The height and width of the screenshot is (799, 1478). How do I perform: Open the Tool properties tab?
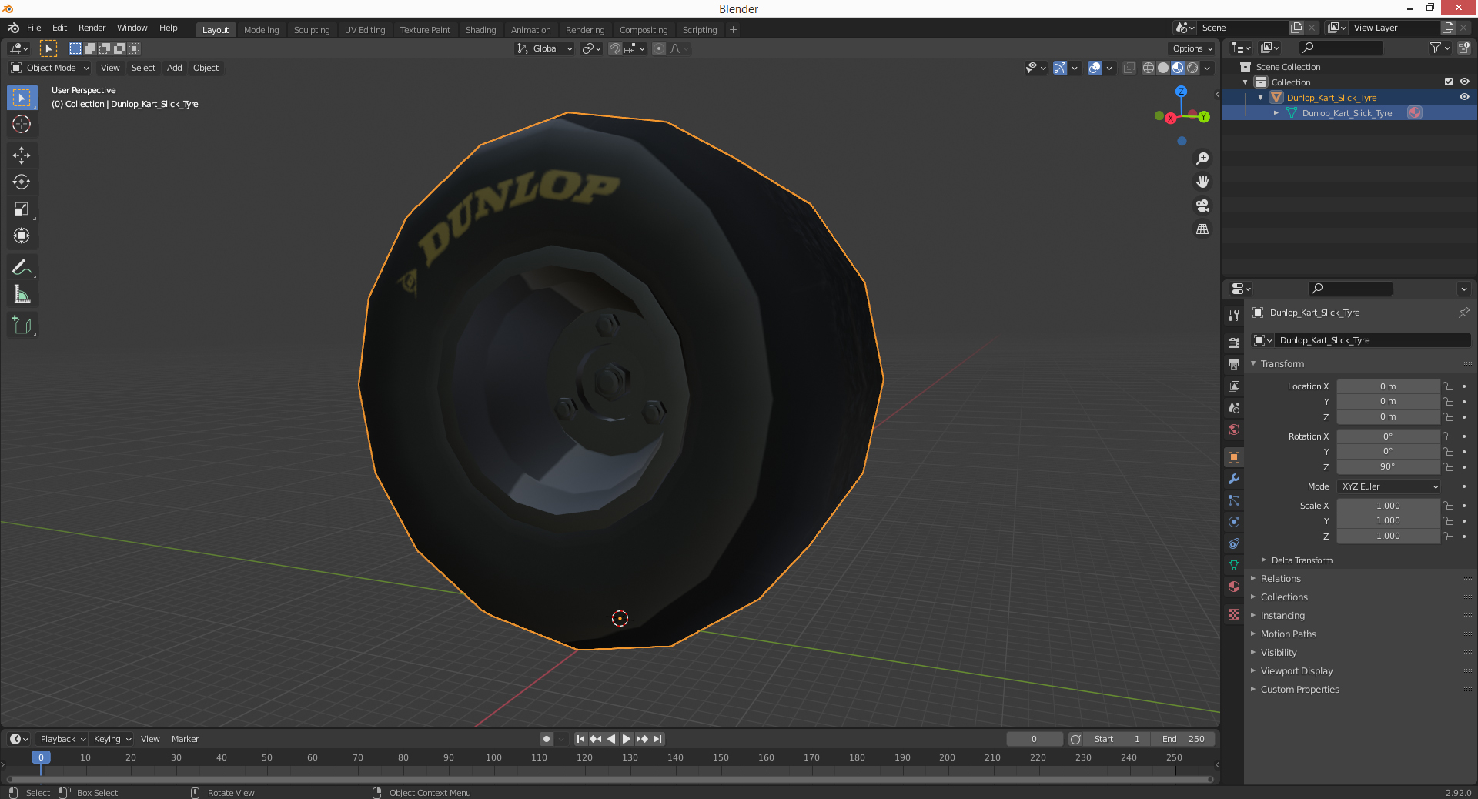point(1234,316)
